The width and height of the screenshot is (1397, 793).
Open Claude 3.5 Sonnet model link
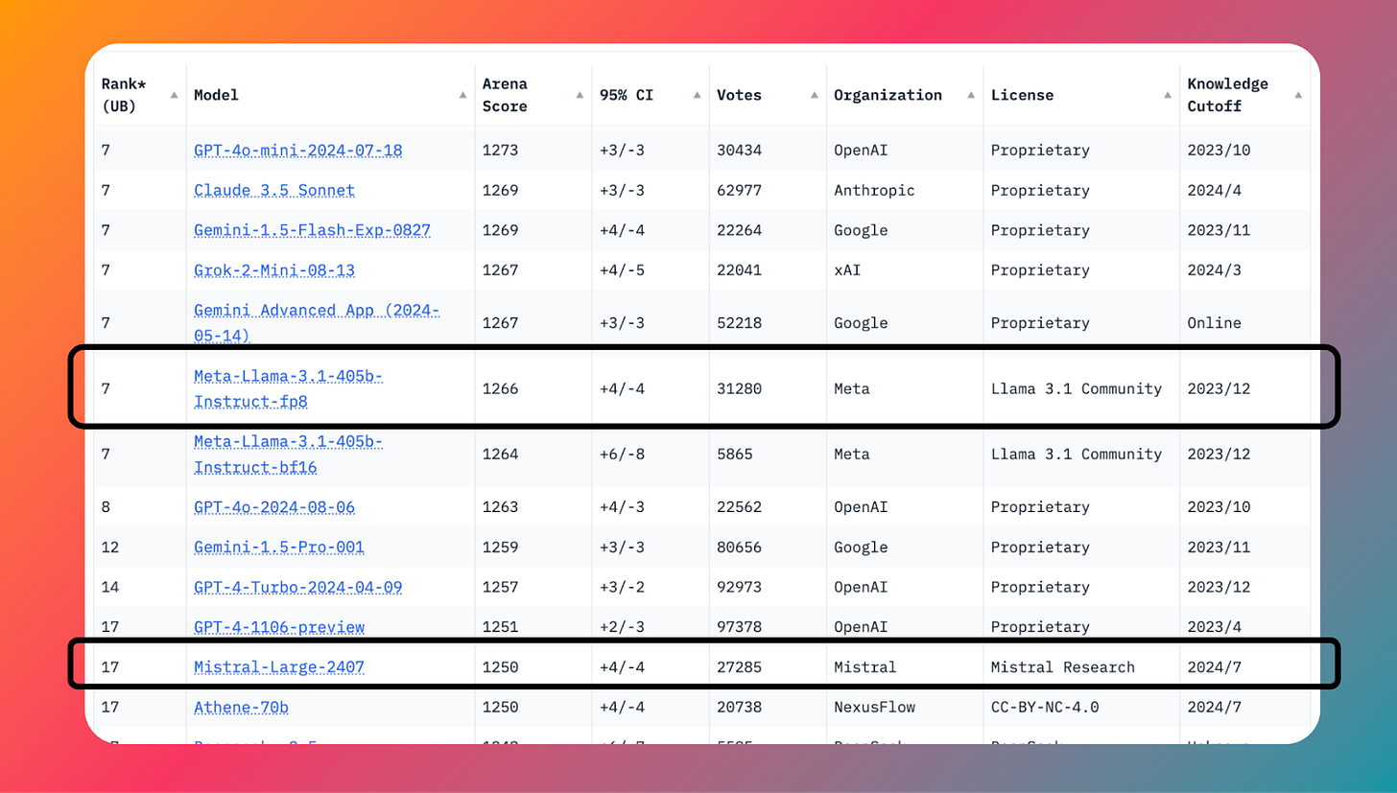point(274,191)
